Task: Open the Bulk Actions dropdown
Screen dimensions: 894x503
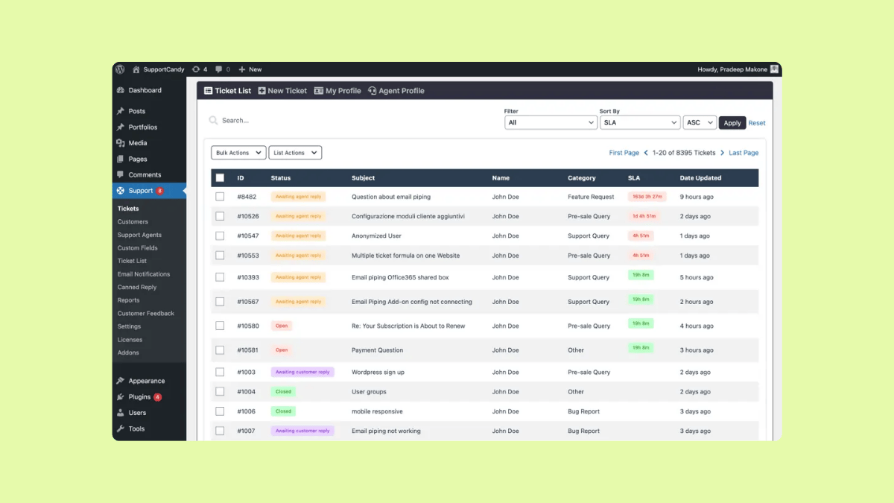Action: [x=238, y=152]
